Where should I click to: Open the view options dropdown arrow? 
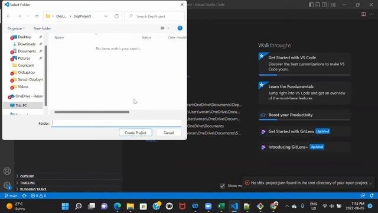tap(168, 28)
